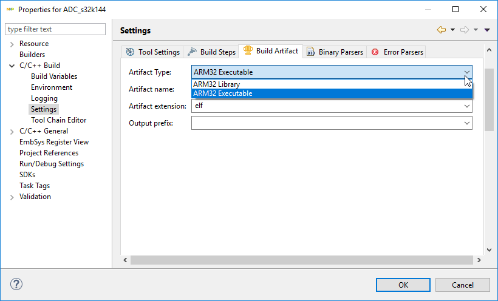The image size is (498, 301).
Task: Open the view menu triangle icon
Action: pyautogui.click(x=487, y=30)
